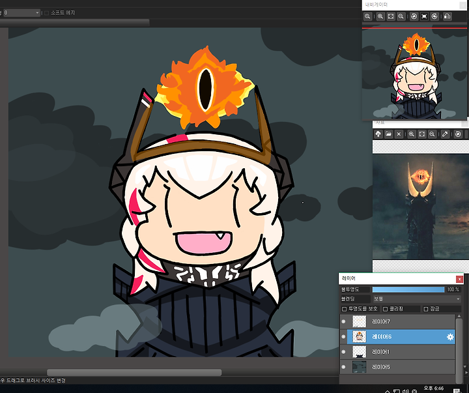
Task: Adjust the layer opacity slider
Action: coord(408,289)
